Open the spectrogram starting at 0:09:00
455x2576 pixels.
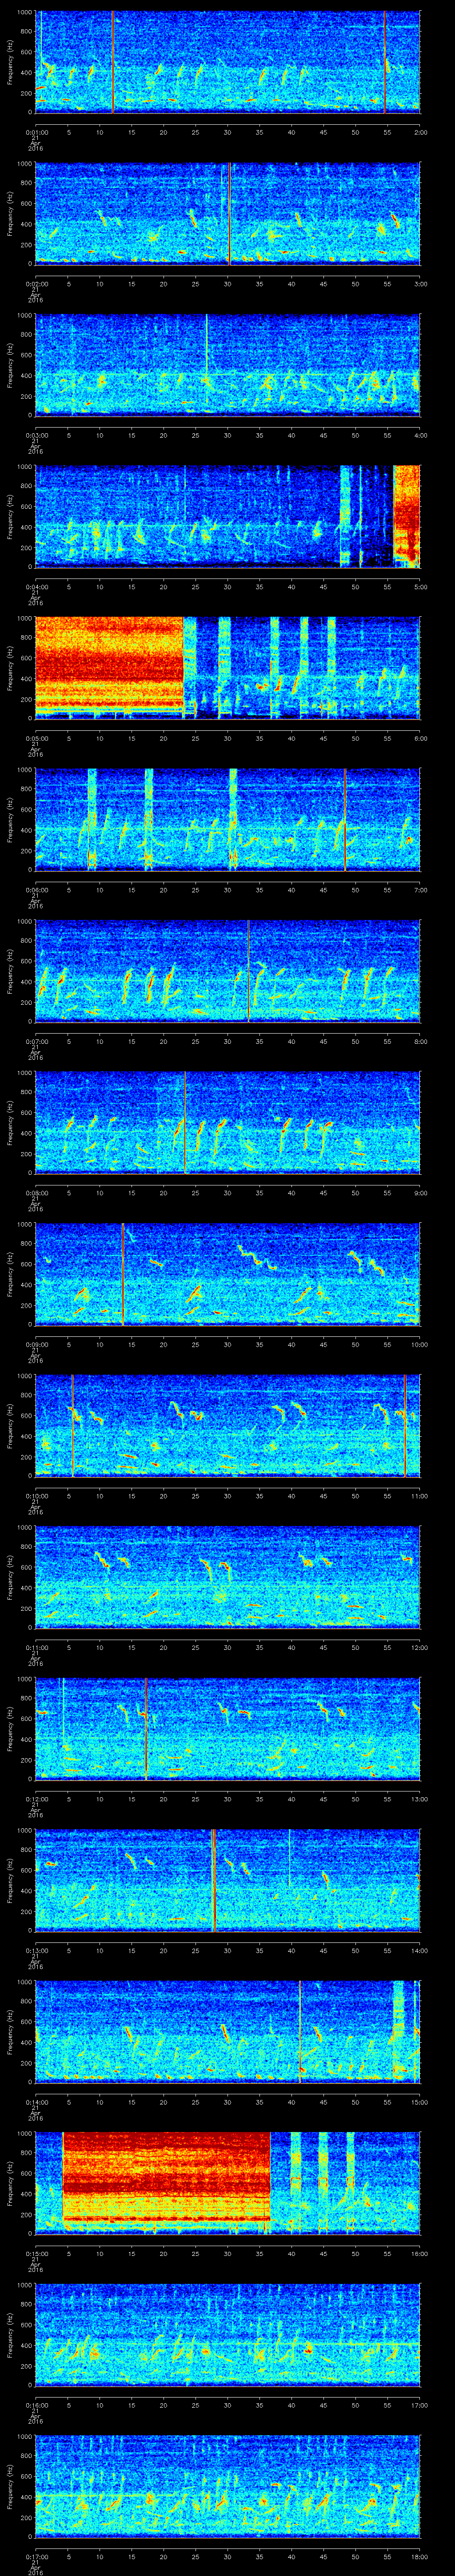coord(227,1274)
